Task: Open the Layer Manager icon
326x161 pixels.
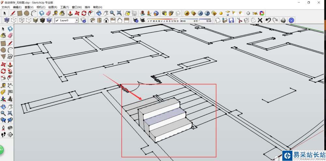Action: click(83, 20)
